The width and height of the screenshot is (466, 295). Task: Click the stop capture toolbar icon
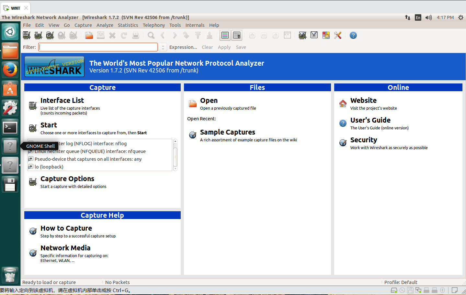pos(62,35)
